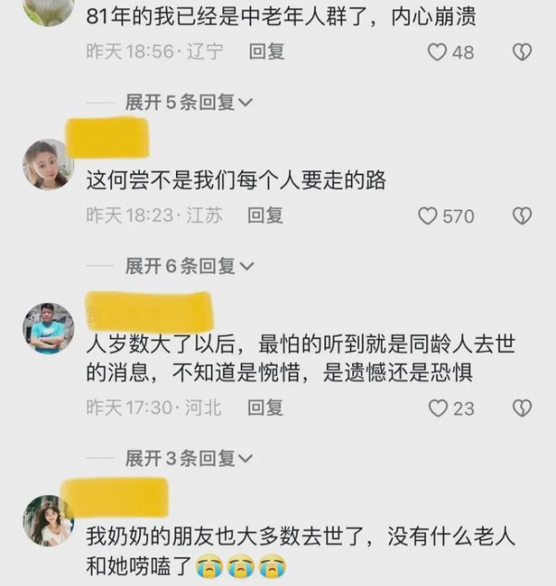Tap broken-heart icon on the 河北 comment
556x586 pixels.
click(x=522, y=407)
